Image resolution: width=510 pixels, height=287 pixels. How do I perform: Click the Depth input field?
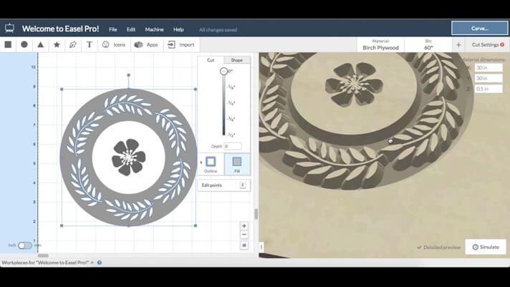pyautogui.click(x=232, y=146)
